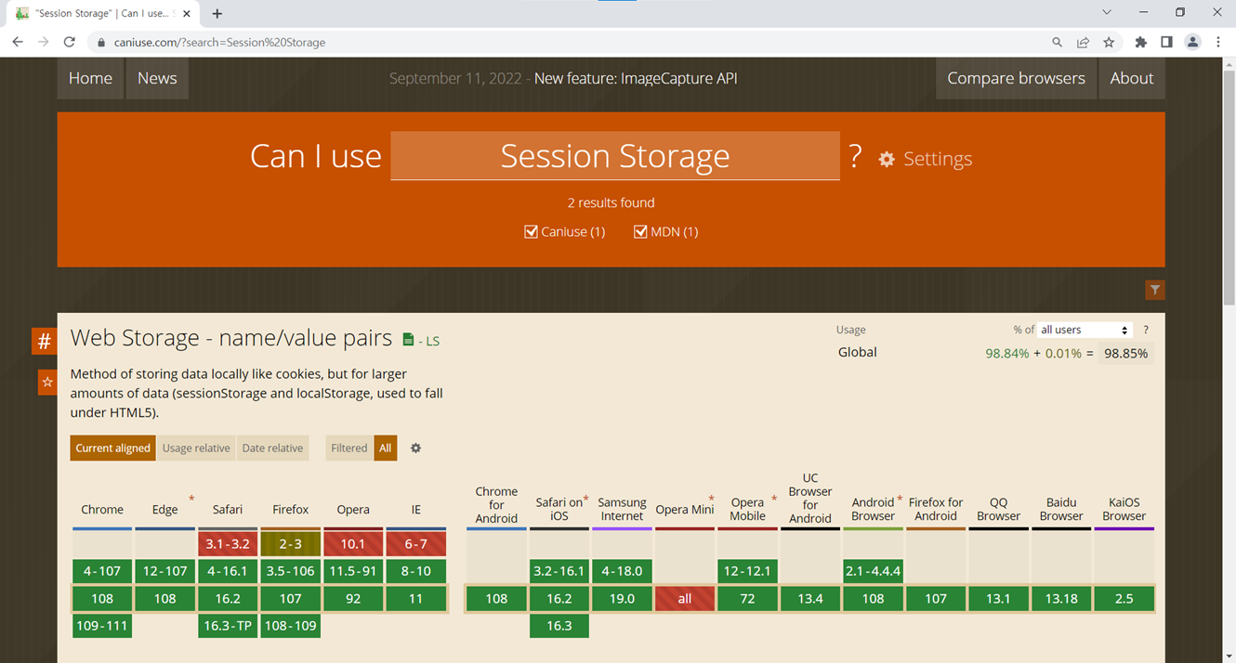The width and height of the screenshot is (1236, 663).
Task: Click the # permalink icon for Web Storage
Action: tap(44, 341)
